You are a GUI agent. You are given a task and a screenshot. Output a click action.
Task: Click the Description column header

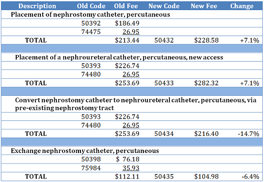(38, 6)
